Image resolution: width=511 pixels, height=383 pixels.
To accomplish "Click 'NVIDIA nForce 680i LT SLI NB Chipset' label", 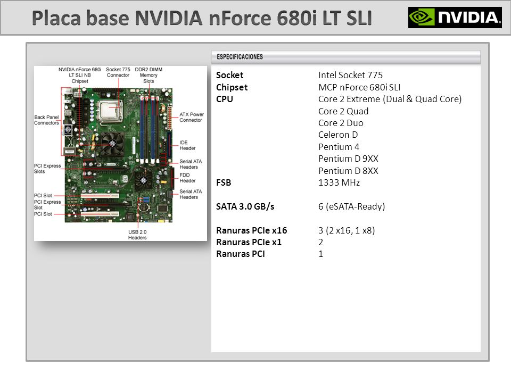I will coord(80,75).
